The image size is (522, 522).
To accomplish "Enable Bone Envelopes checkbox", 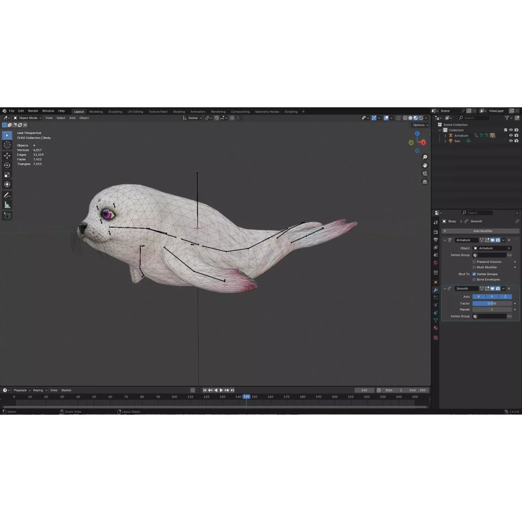I will tap(474, 280).
